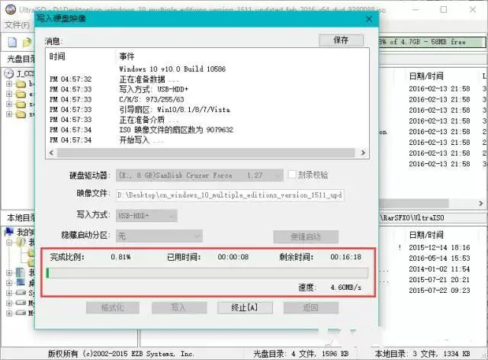
Task: Click the message log right scroll arrow
Action: click(363, 153)
